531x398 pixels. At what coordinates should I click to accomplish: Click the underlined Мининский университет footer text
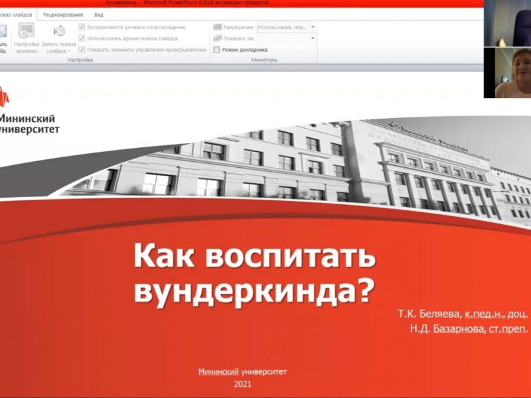[243, 372]
